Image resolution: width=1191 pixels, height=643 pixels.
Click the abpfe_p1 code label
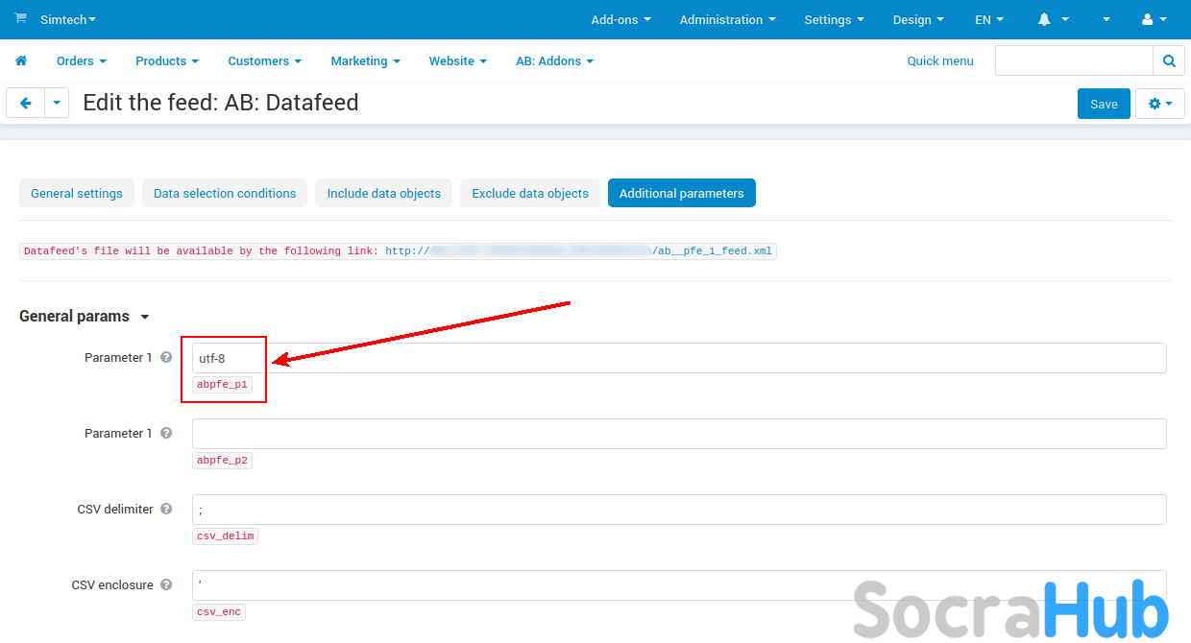point(222,385)
